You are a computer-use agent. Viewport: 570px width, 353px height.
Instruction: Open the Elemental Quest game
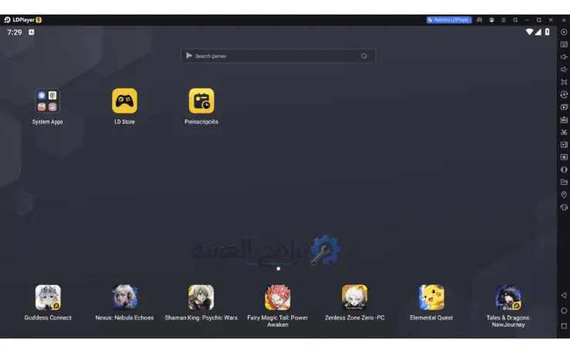pyautogui.click(x=432, y=298)
